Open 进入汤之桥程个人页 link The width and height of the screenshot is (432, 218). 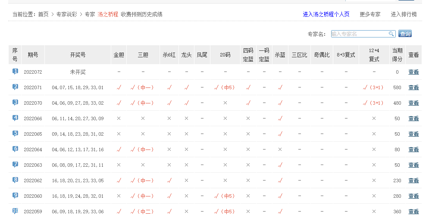click(326, 14)
